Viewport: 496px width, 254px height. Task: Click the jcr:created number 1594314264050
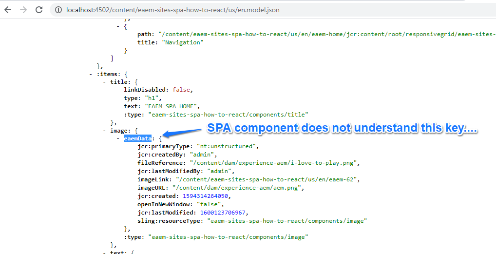click(x=206, y=196)
